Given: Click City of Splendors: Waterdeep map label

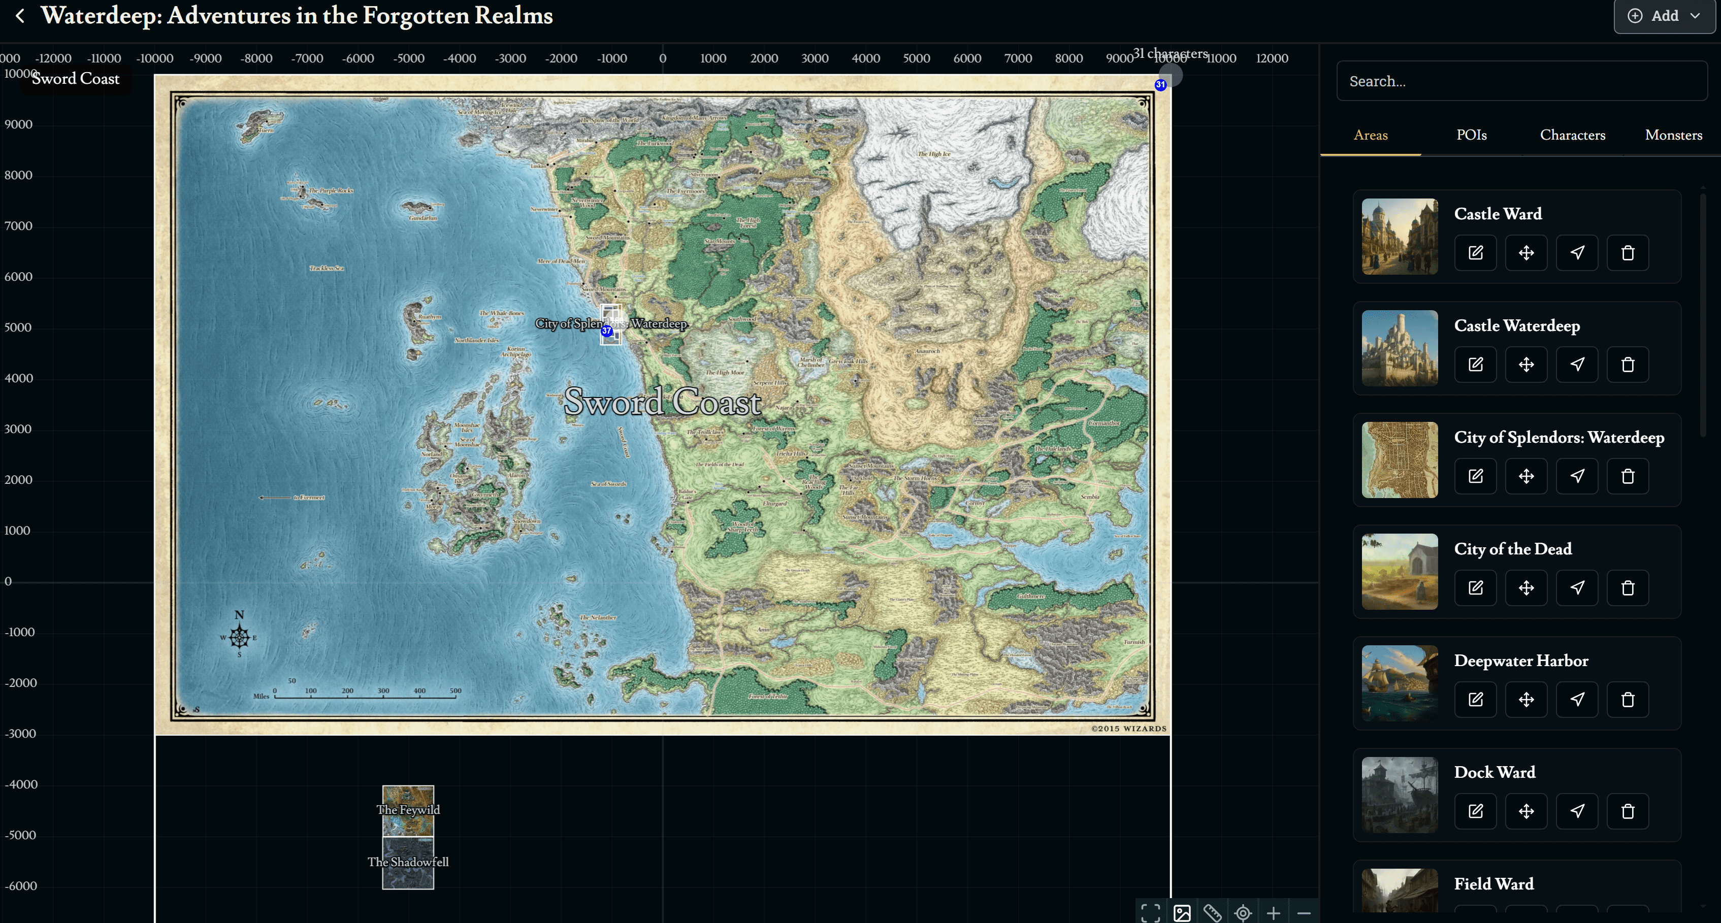Looking at the screenshot, I should (610, 323).
